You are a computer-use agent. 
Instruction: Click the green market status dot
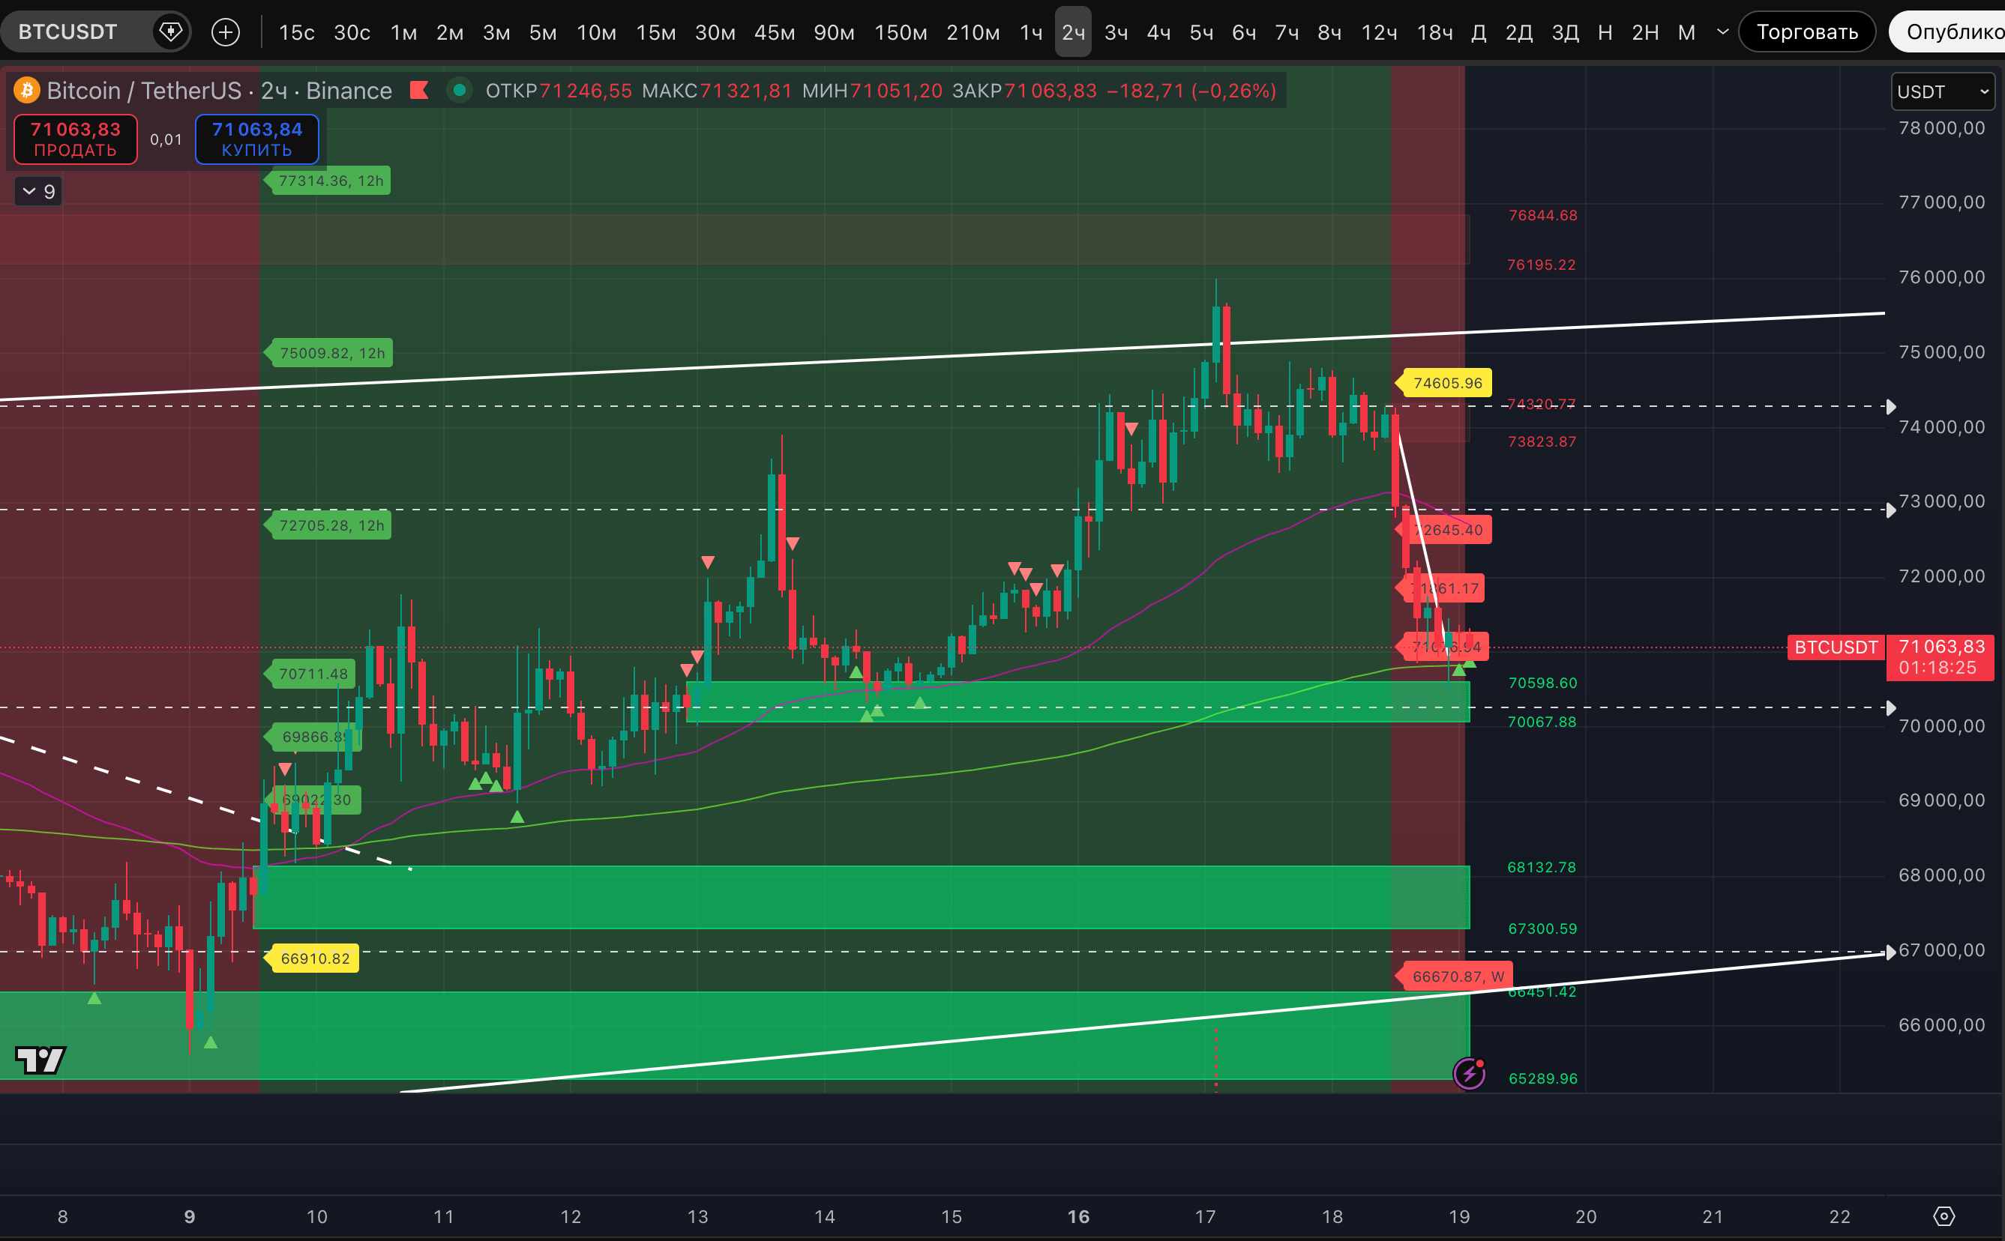pyautogui.click(x=460, y=90)
